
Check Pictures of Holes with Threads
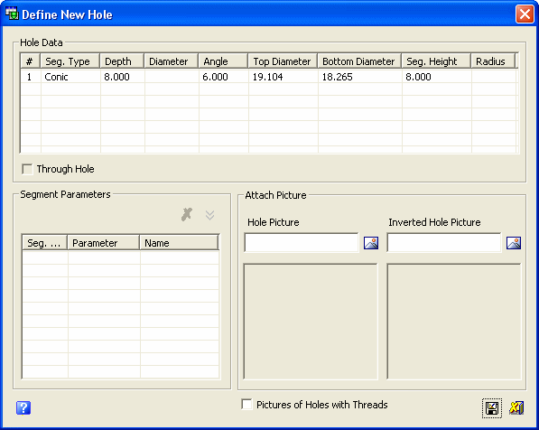coord(246,404)
